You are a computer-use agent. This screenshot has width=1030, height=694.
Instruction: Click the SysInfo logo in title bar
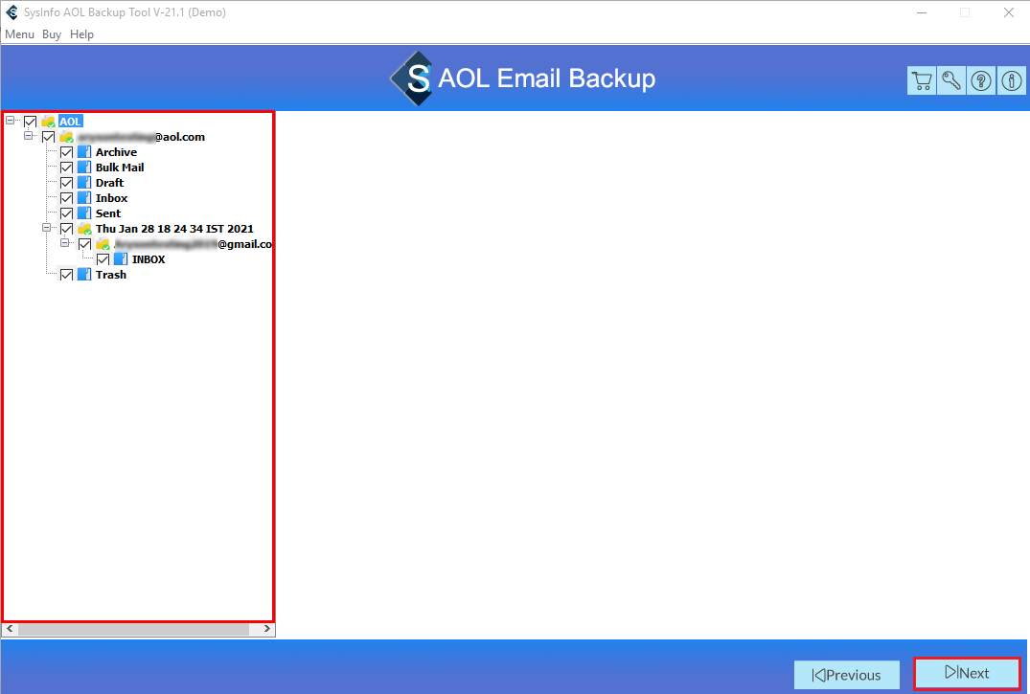tap(11, 12)
